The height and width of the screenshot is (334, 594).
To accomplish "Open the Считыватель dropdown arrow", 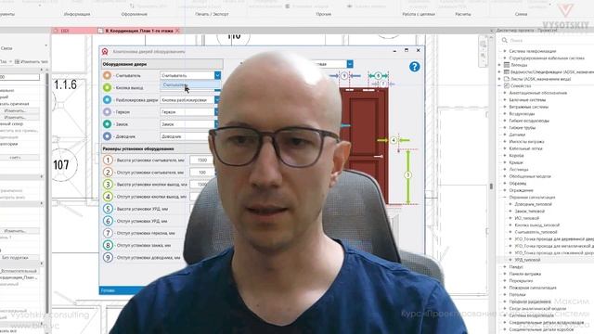I will pos(217,75).
